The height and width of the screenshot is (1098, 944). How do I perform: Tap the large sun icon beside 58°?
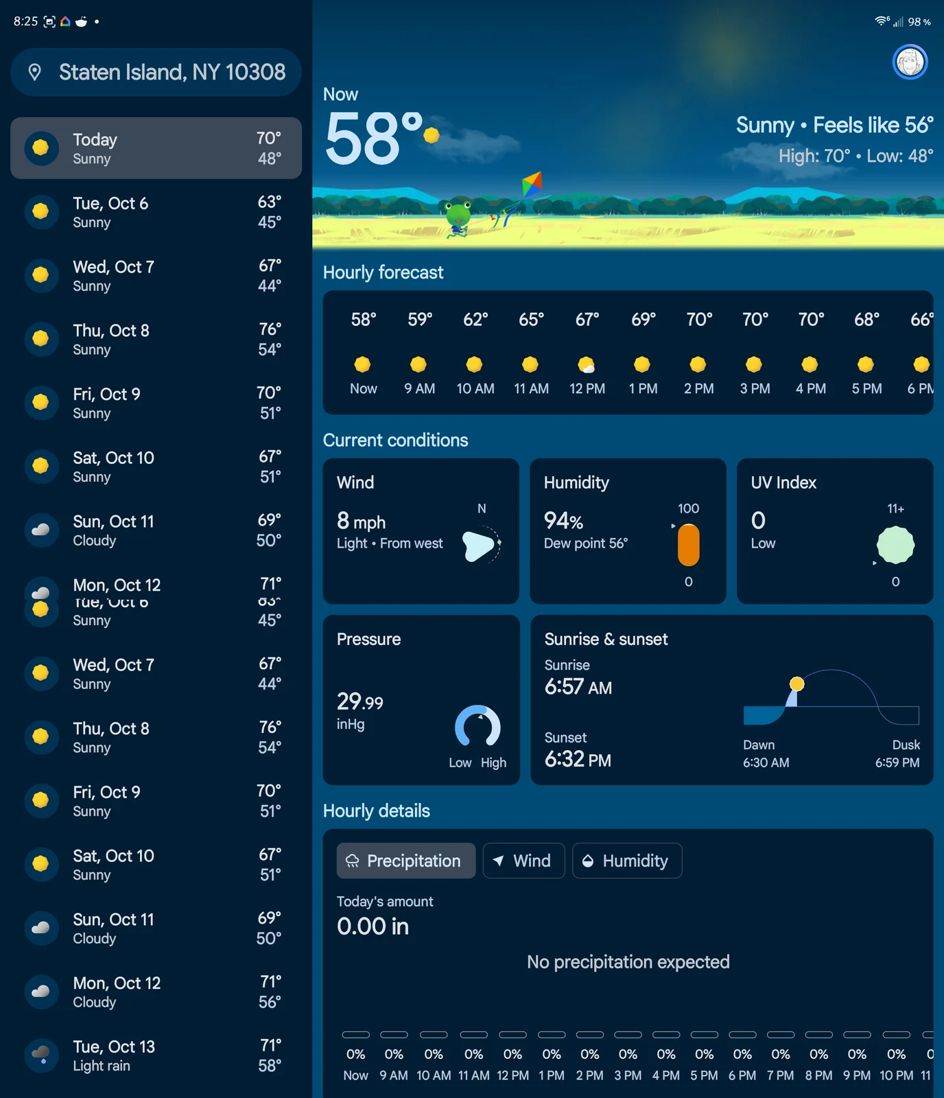(x=432, y=135)
